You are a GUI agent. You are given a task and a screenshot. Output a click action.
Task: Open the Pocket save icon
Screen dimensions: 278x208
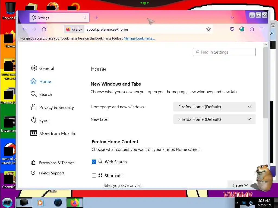pyautogui.click(x=232, y=29)
